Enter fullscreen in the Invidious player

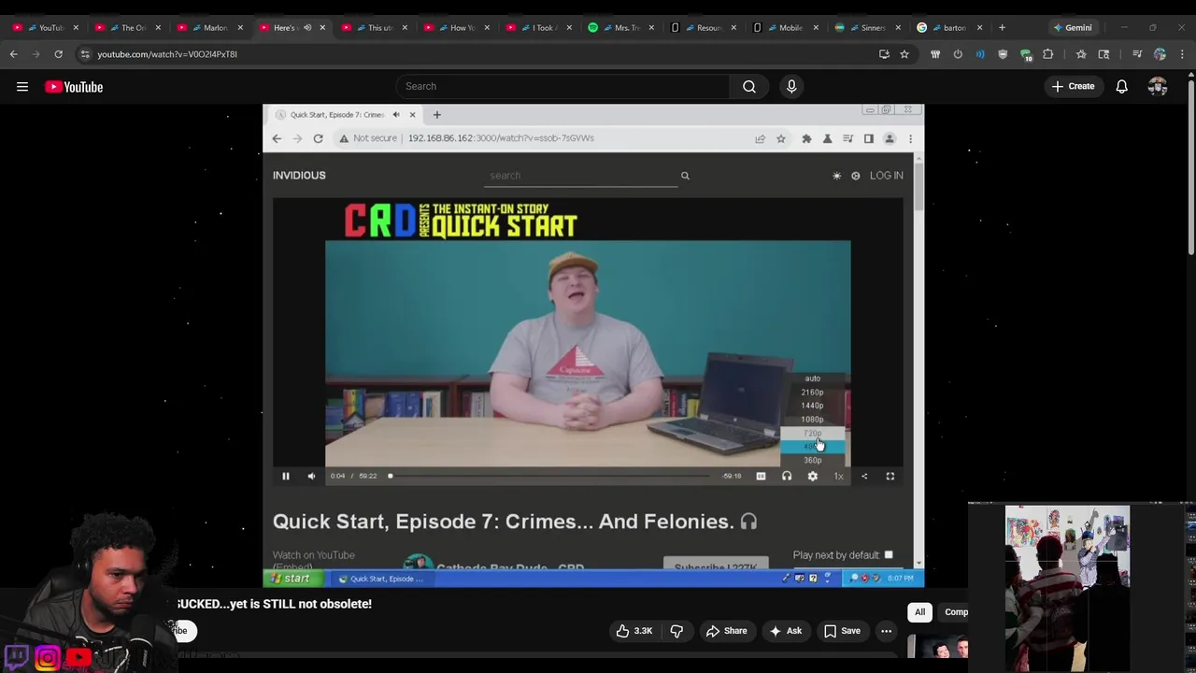click(x=890, y=477)
